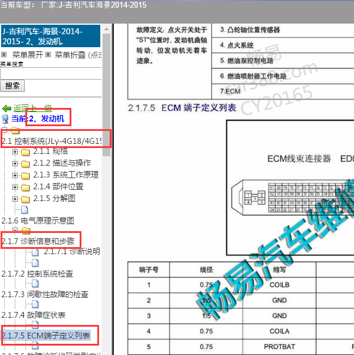Expand the 2.1.4 部件位置 node
Viewport: 354px width, 355px height.
(x=15, y=187)
